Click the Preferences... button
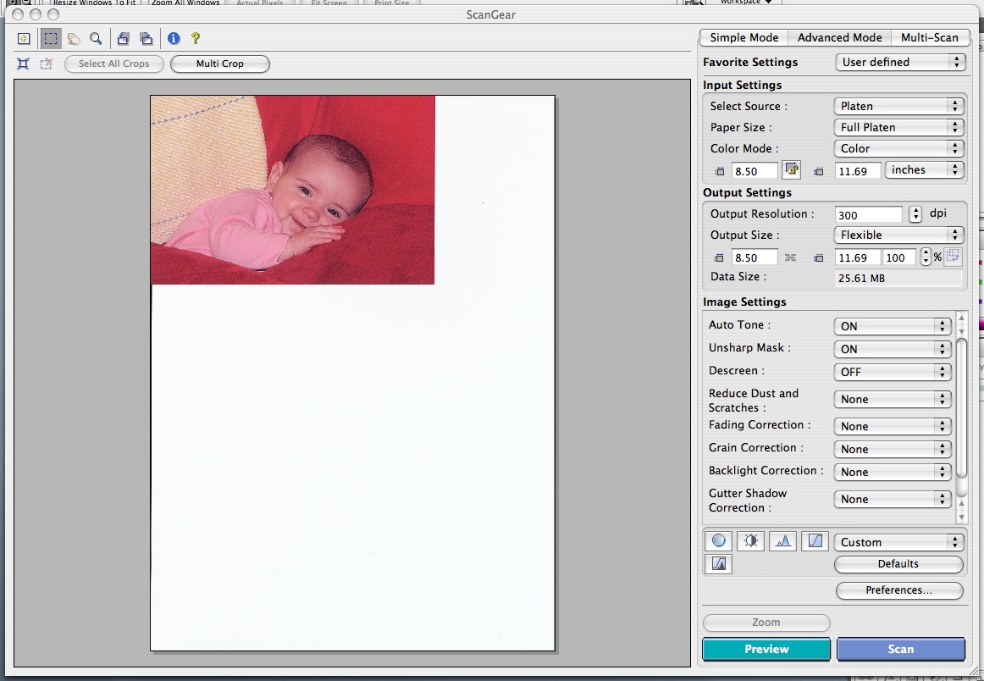 click(898, 590)
